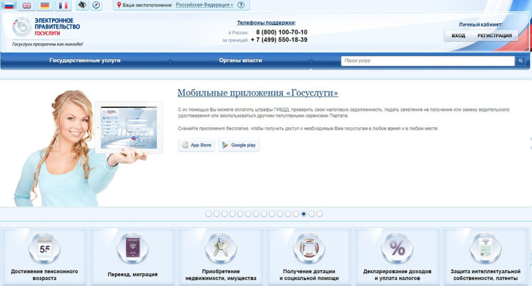Download app from App Store button
Viewport: 532px width, 286px height.
tap(197, 145)
